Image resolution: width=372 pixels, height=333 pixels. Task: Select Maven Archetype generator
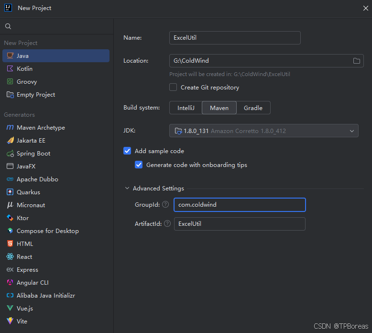pyautogui.click(x=56, y=127)
